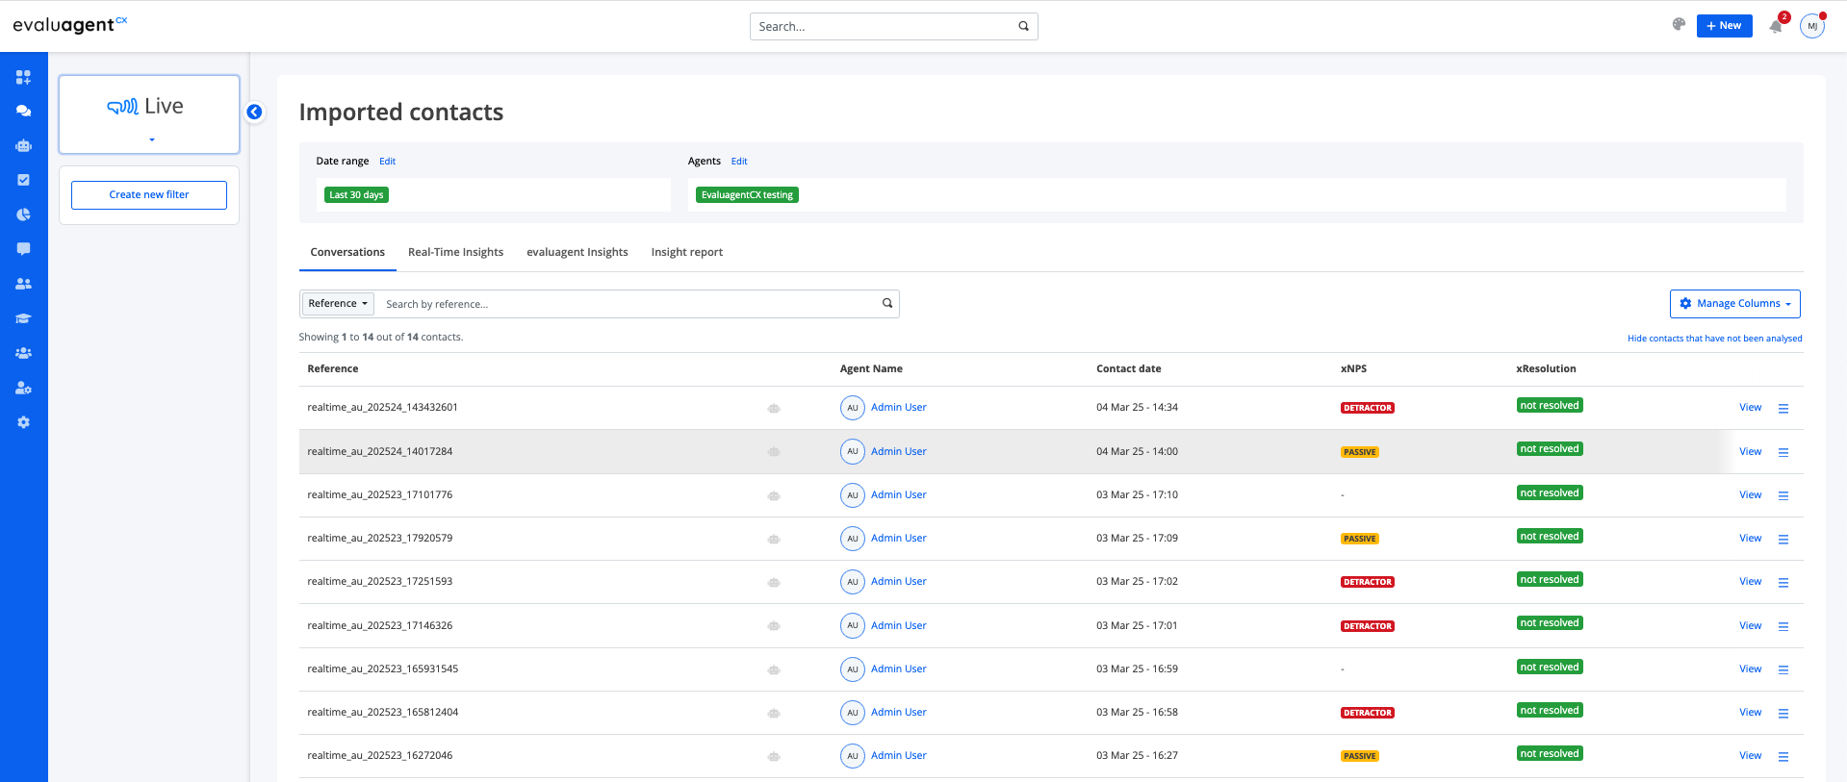Click the xNPS column header

coord(1353,368)
